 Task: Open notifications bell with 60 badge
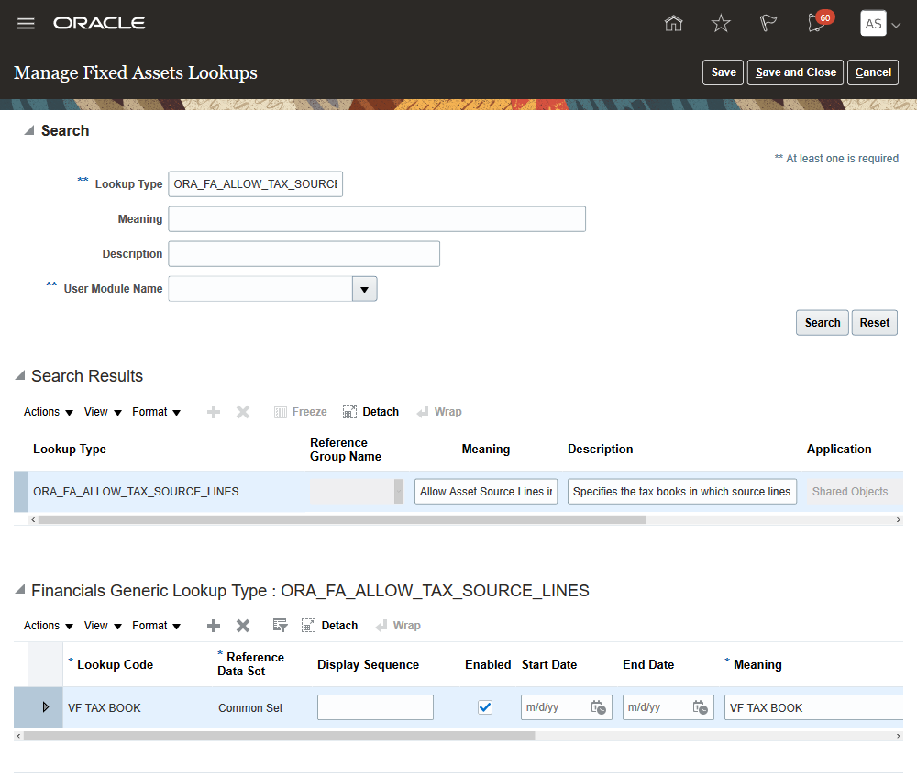click(815, 24)
